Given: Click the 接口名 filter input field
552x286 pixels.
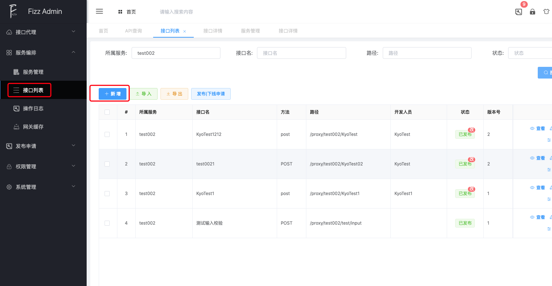Looking at the screenshot, I should coord(301,53).
